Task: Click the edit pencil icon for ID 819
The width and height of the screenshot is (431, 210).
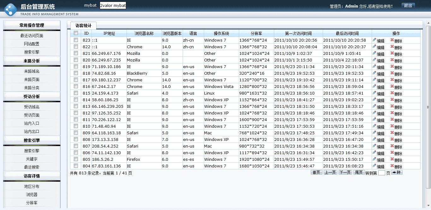Action: [375, 66]
